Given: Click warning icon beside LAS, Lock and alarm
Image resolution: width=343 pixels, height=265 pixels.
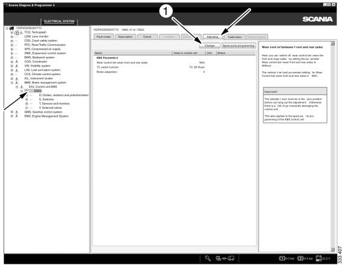Looking at the screenshot, I should click(17, 70).
